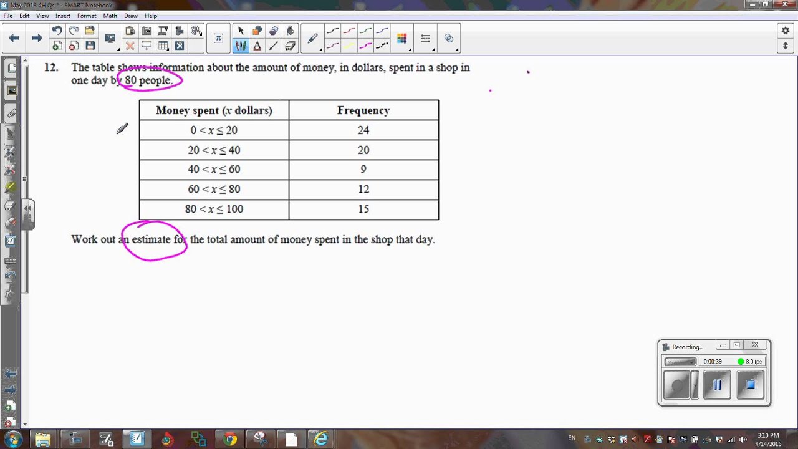Open the Gallery sidebar tab
The width and height of the screenshot is (798, 449).
pyautogui.click(x=11, y=90)
